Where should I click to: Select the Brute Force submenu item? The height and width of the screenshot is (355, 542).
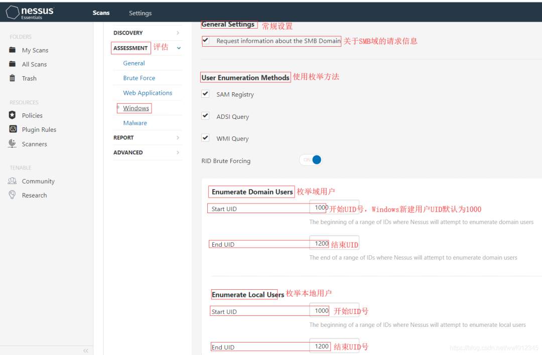[140, 78]
